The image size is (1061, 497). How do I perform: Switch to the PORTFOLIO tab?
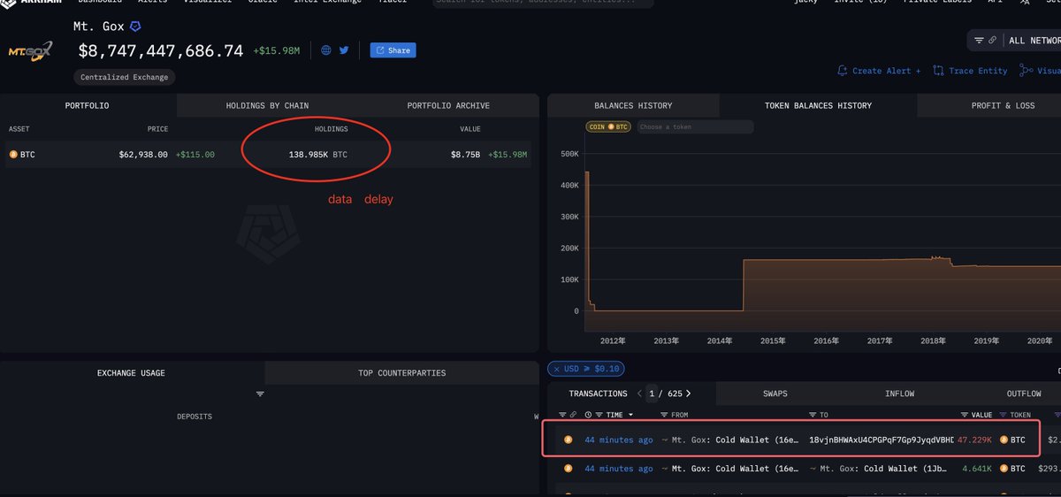88,105
